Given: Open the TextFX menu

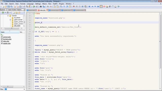Looking at the screenshot, I should [55, 4].
